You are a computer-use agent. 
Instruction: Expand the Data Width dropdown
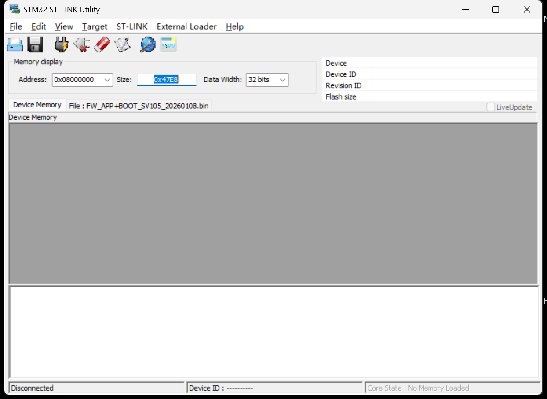click(283, 80)
